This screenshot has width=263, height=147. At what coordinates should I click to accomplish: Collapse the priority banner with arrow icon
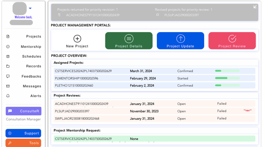[x=255, y=7]
